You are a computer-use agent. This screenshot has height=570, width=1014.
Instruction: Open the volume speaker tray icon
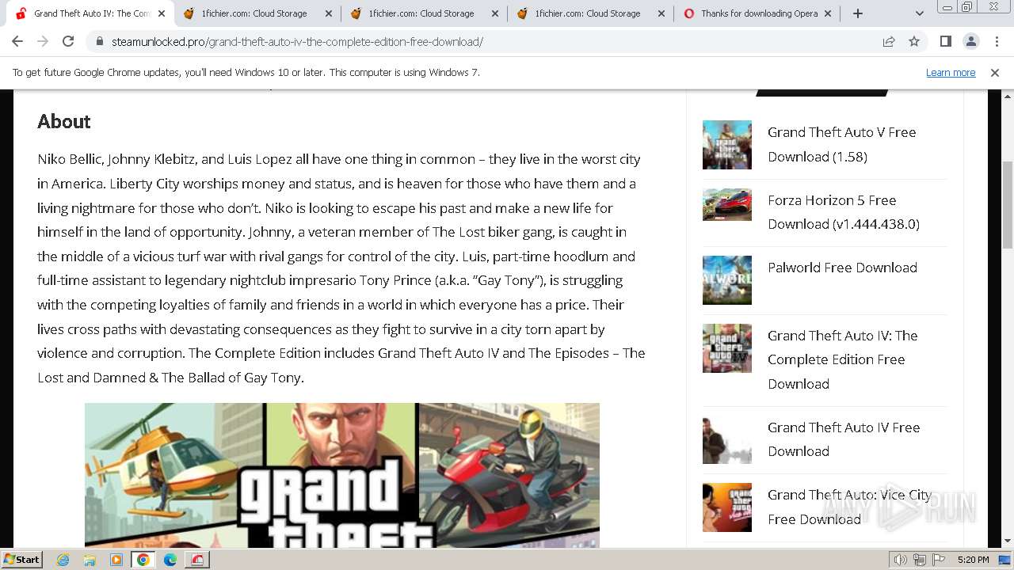[x=901, y=560]
